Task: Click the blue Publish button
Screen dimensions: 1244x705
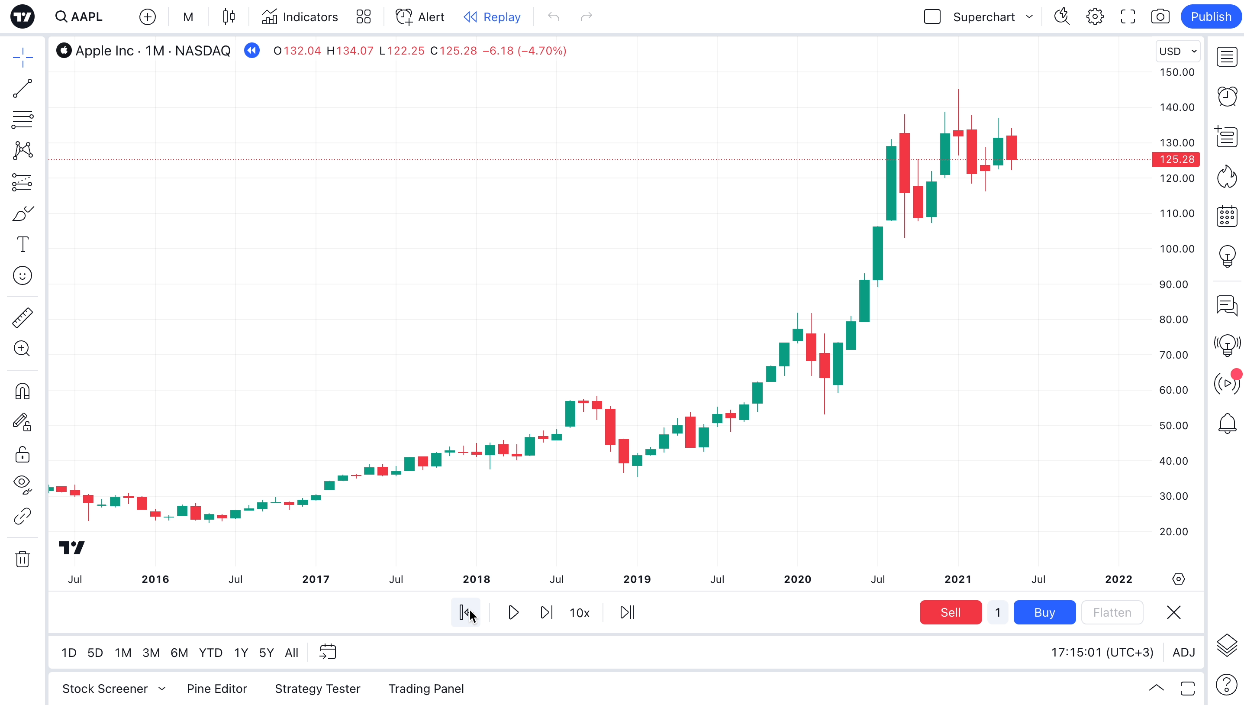Action: click(1211, 17)
